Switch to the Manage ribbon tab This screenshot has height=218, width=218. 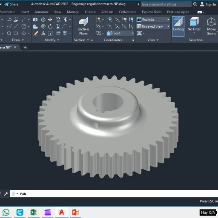pos(73,12)
